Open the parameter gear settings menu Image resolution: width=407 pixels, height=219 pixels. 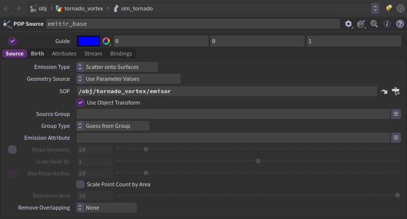pos(348,24)
